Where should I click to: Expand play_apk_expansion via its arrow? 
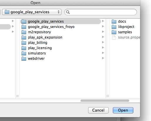pos(103,37)
